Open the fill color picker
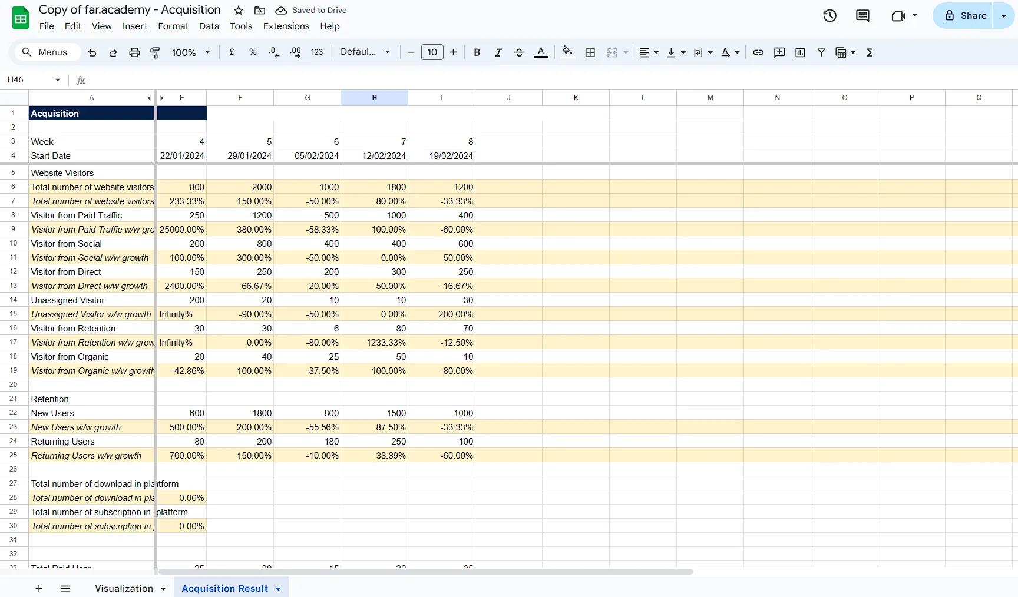1018x597 pixels. pyautogui.click(x=567, y=52)
